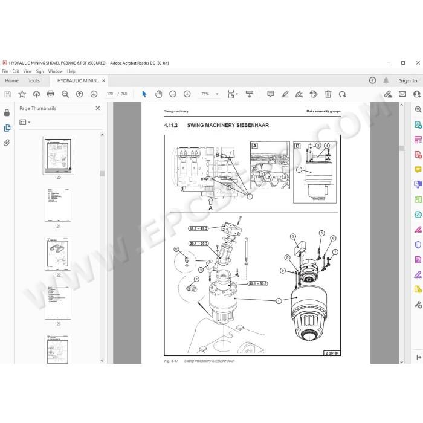Go to previous page arrow icon
The image size is (423, 423).
point(80,94)
